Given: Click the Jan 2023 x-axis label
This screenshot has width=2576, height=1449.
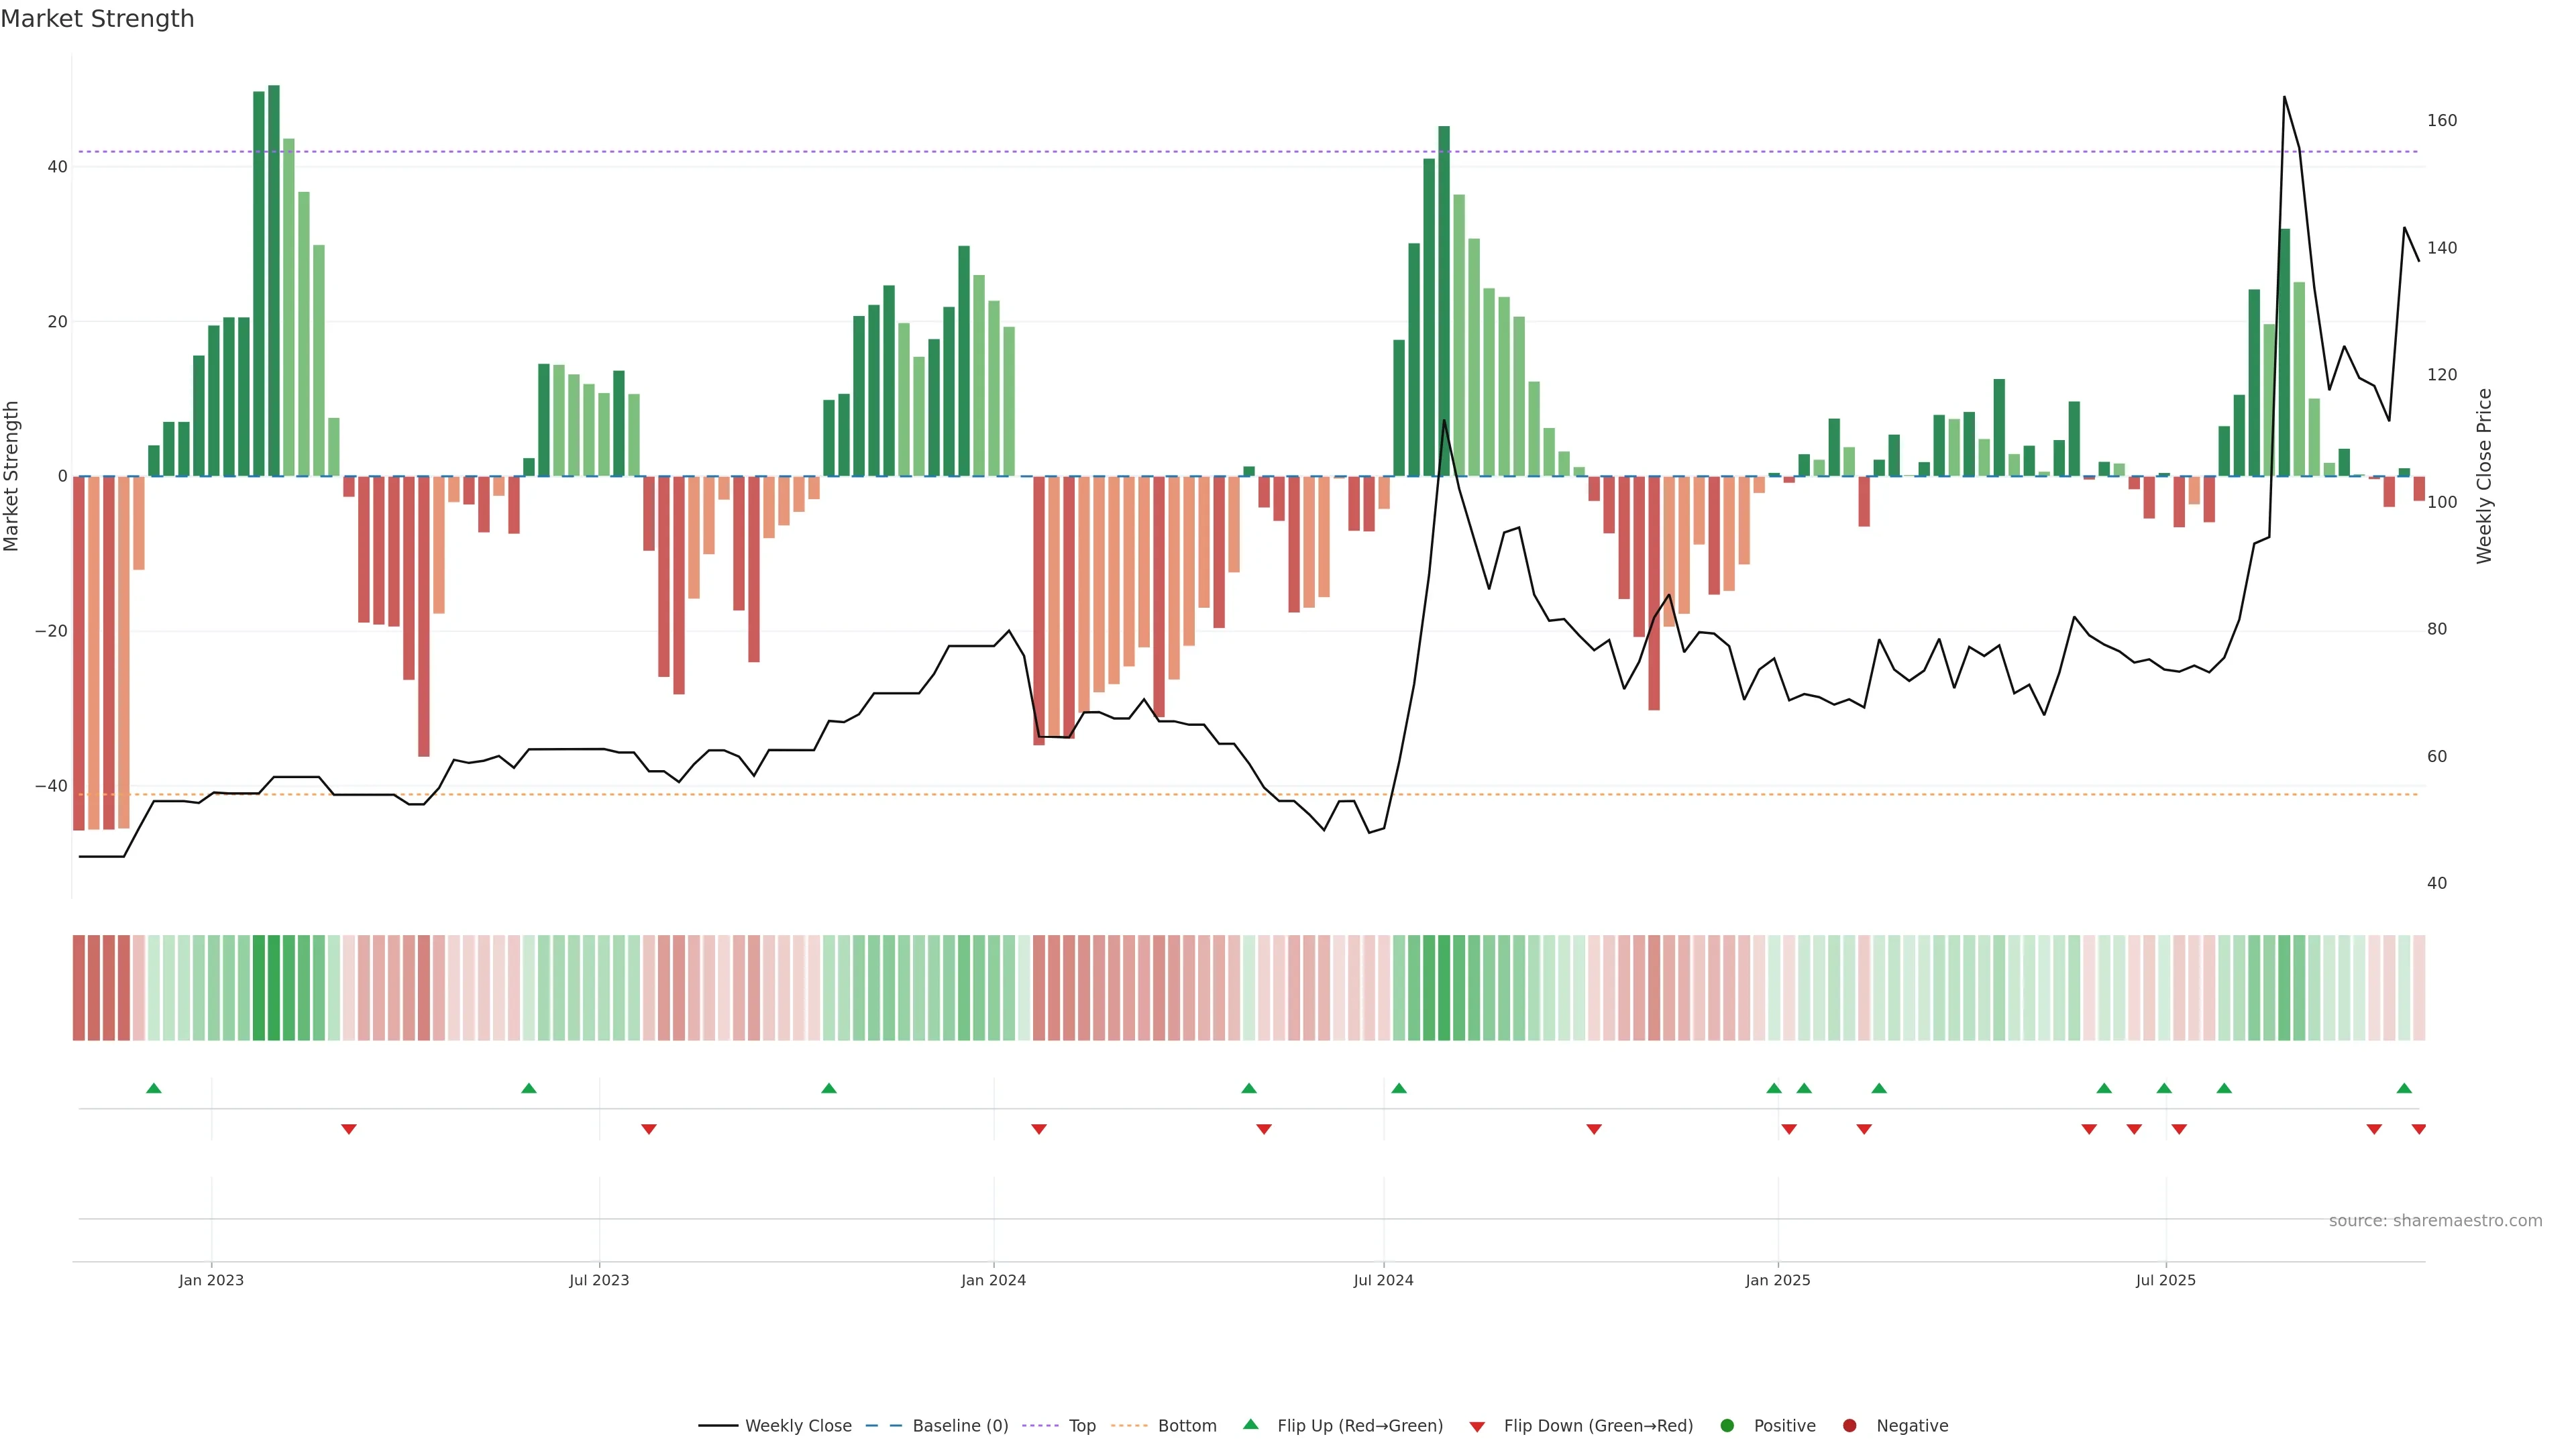Looking at the screenshot, I should pos(211,1280).
